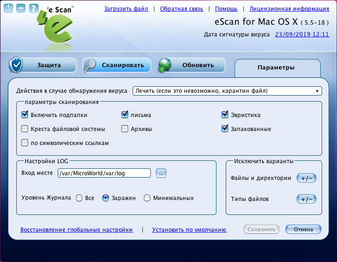Uncheck the письма checkbox
The width and height of the screenshot is (337, 262).
coord(125,115)
